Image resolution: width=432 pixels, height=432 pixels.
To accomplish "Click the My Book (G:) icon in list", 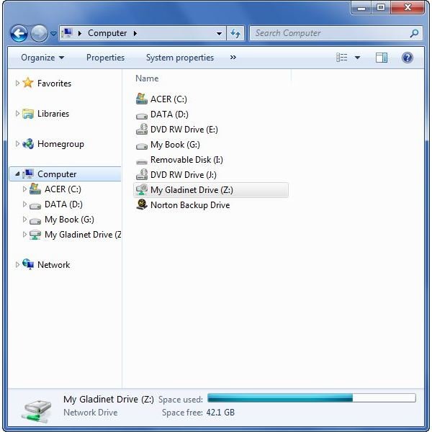I will [x=142, y=145].
